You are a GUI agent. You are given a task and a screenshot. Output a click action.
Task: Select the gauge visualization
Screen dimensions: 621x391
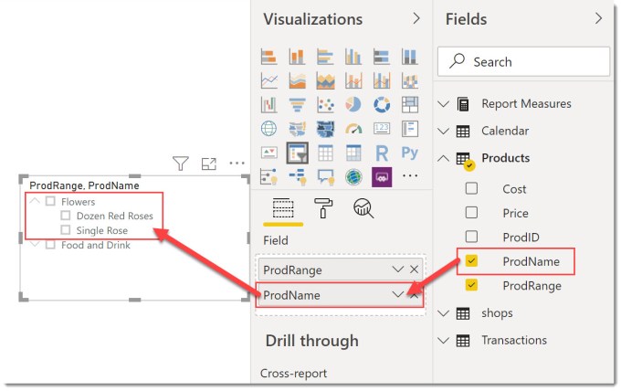[353, 129]
